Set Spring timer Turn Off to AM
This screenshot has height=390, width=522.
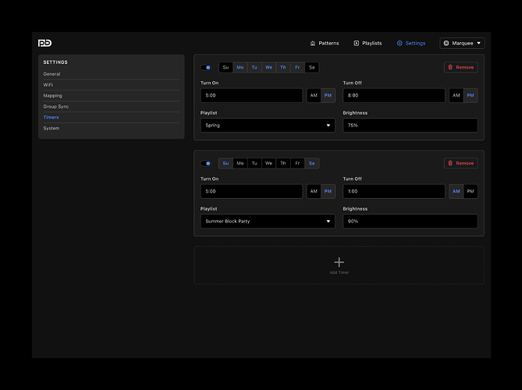(456, 95)
